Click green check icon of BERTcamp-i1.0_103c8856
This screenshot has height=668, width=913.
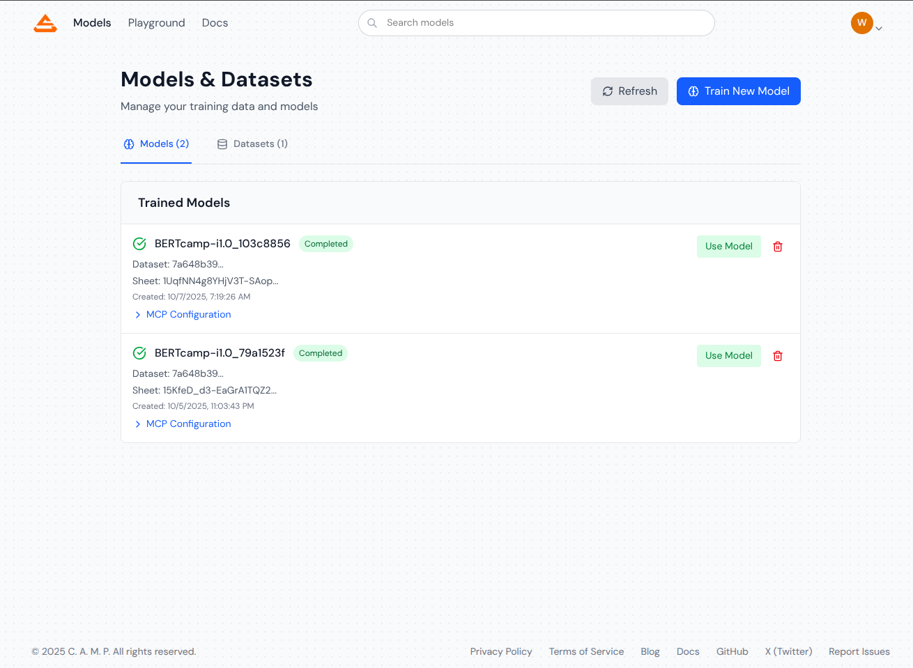click(139, 244)
